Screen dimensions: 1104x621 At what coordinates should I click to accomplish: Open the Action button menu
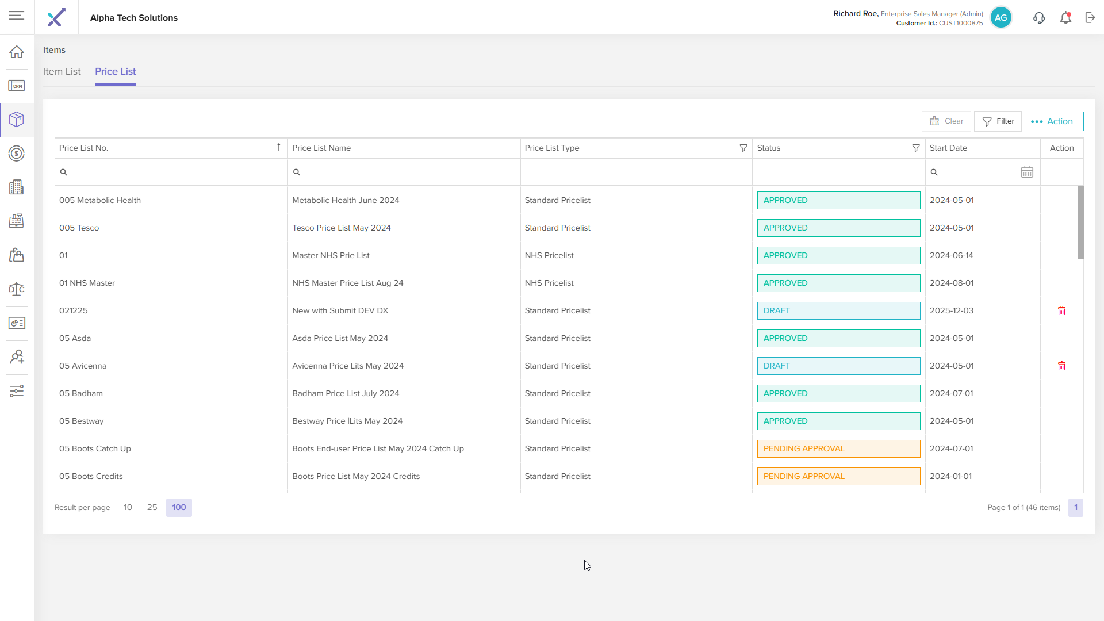click(x=1053, y=121)
